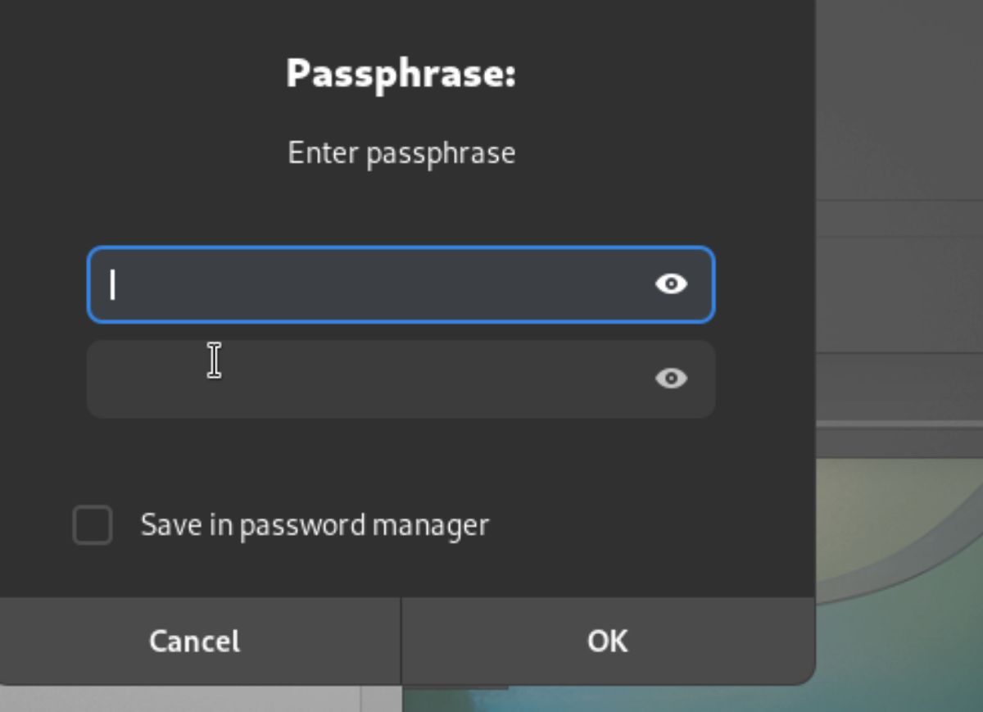Reveal text in the focused passphrase field
This screenshot has height=712, width=983.
[x=671, y=283]
